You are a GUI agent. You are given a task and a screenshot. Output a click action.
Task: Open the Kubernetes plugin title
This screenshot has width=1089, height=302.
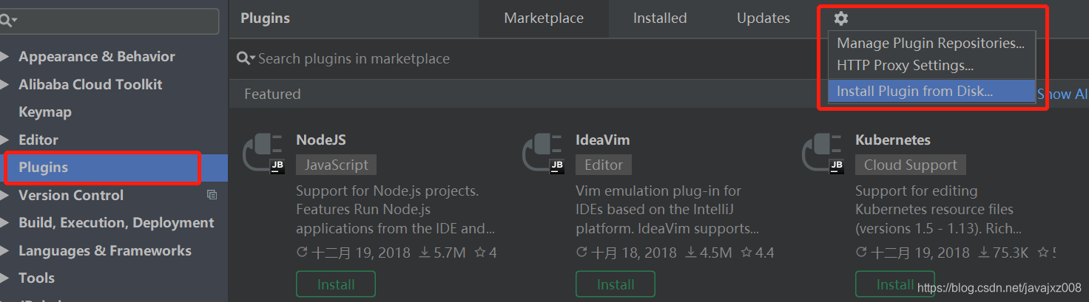[x=893, y=140]
